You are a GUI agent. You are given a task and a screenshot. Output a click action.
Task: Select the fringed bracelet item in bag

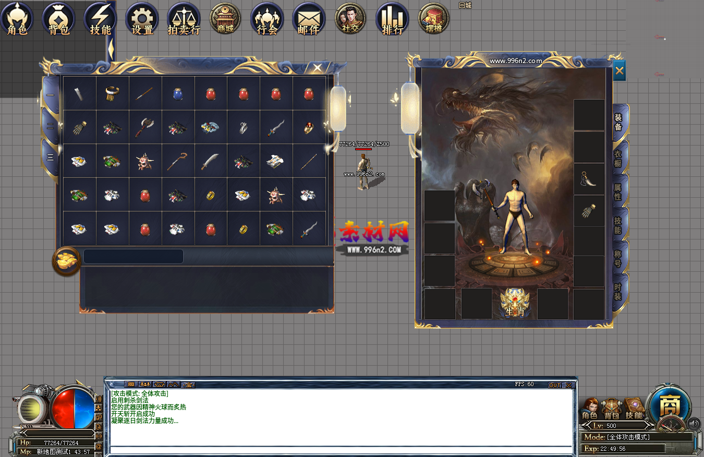tap(112, 94)
